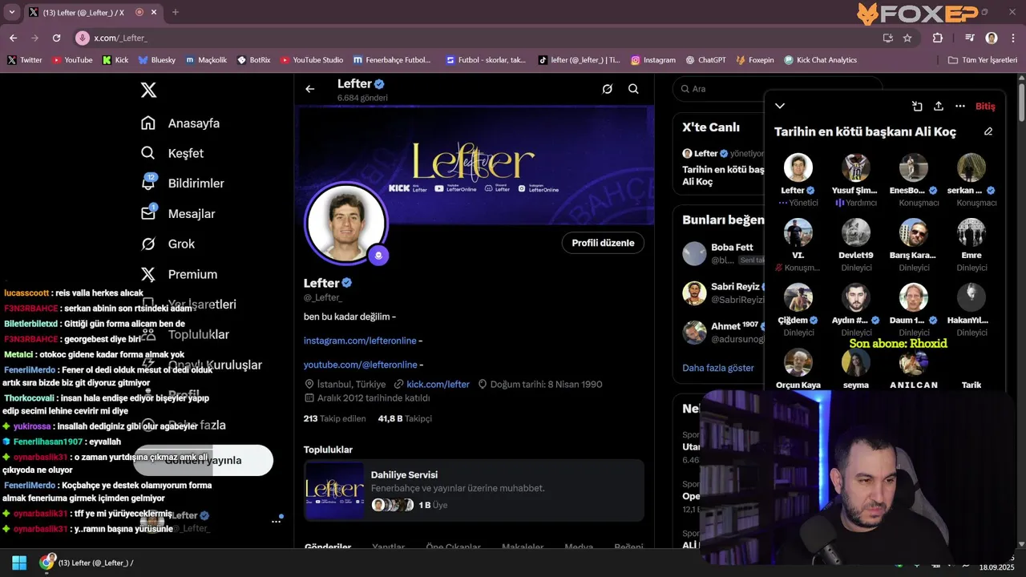Viewport: 1026px width, 577px height.
Task: Select Aydın listener avatar
Action: pyautogui.click(x=856, y=297)
